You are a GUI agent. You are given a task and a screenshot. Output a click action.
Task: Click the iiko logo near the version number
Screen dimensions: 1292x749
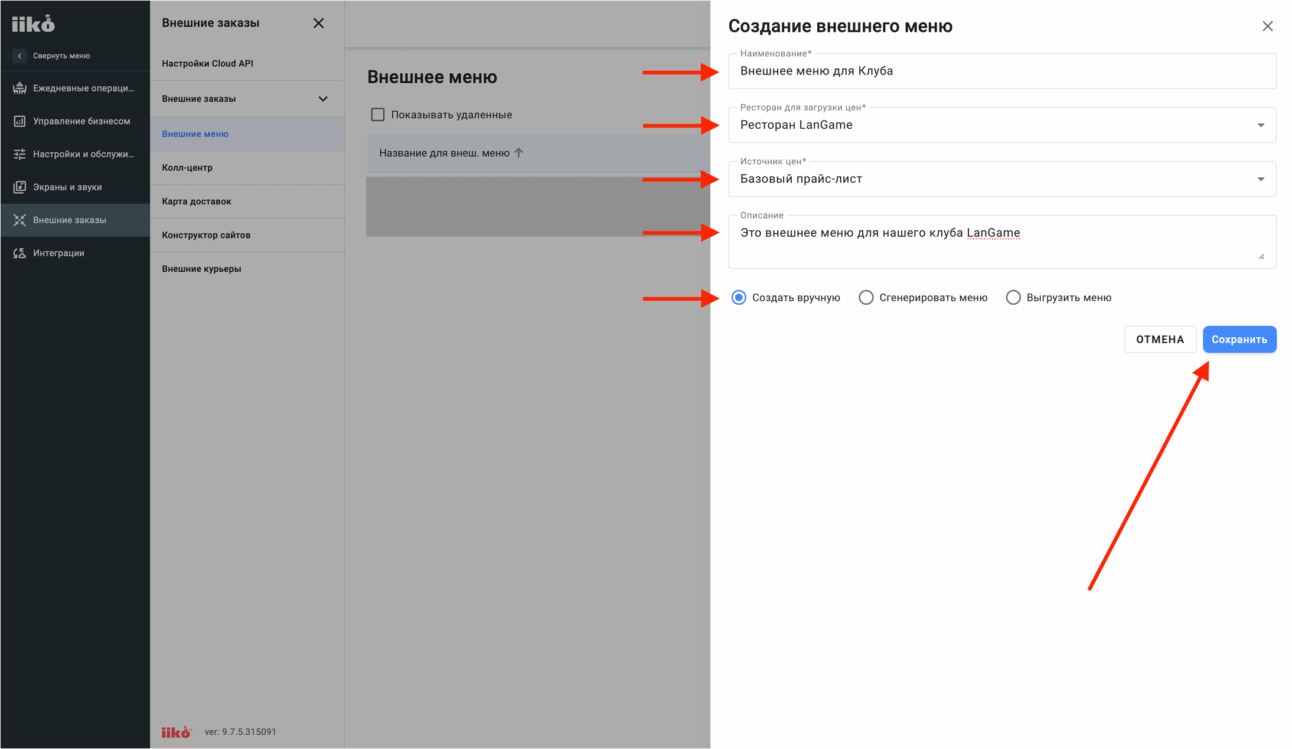tap(177, 732)
